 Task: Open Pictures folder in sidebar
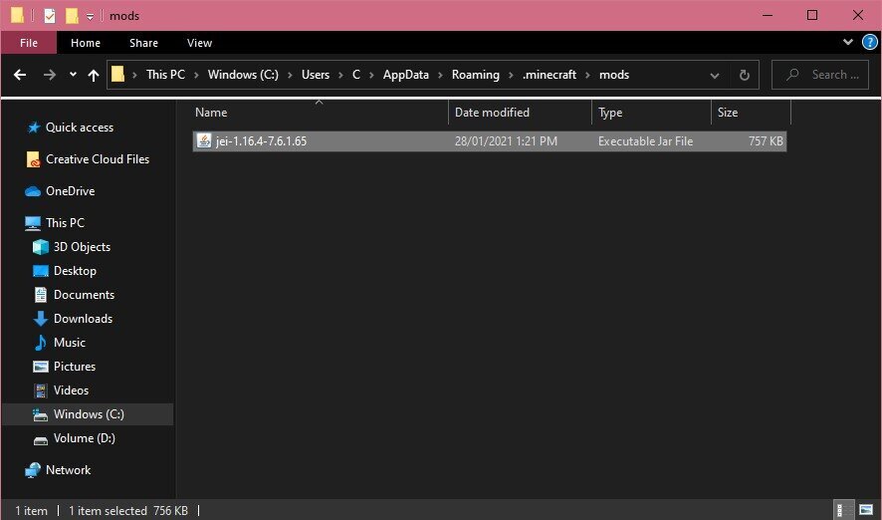(x=75, y=367)
